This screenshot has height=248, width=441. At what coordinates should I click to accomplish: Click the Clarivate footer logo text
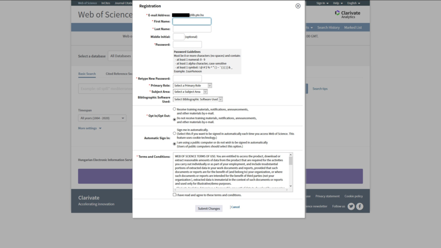point(89,198)
